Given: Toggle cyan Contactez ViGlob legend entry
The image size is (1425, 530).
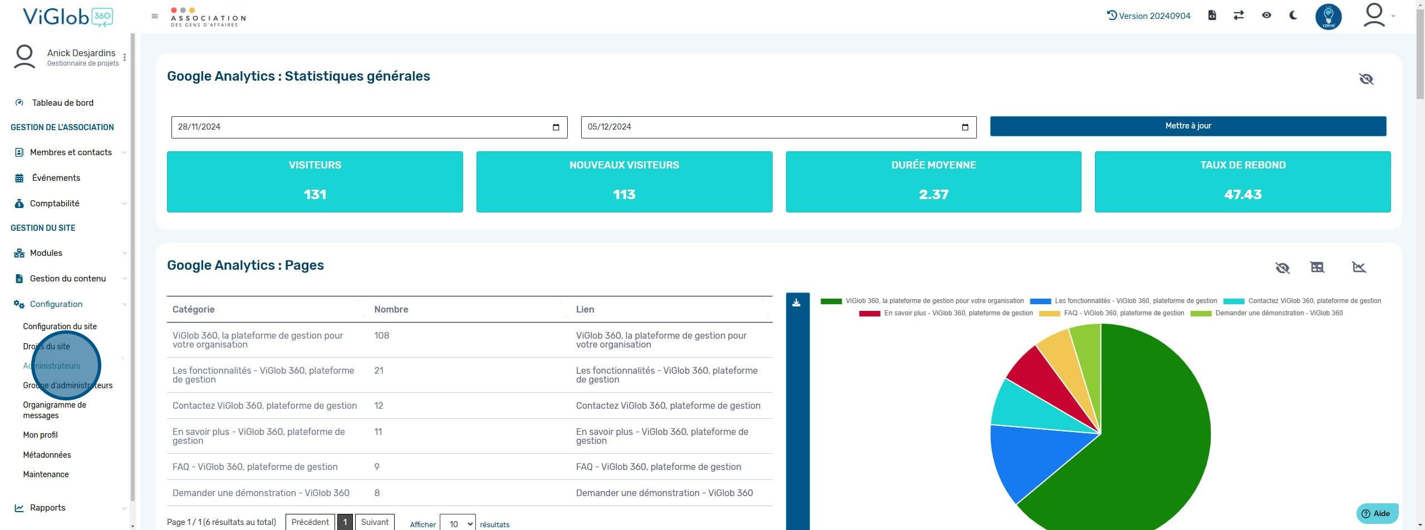Looking at the screenshot, I should [x=1302, y=301].
